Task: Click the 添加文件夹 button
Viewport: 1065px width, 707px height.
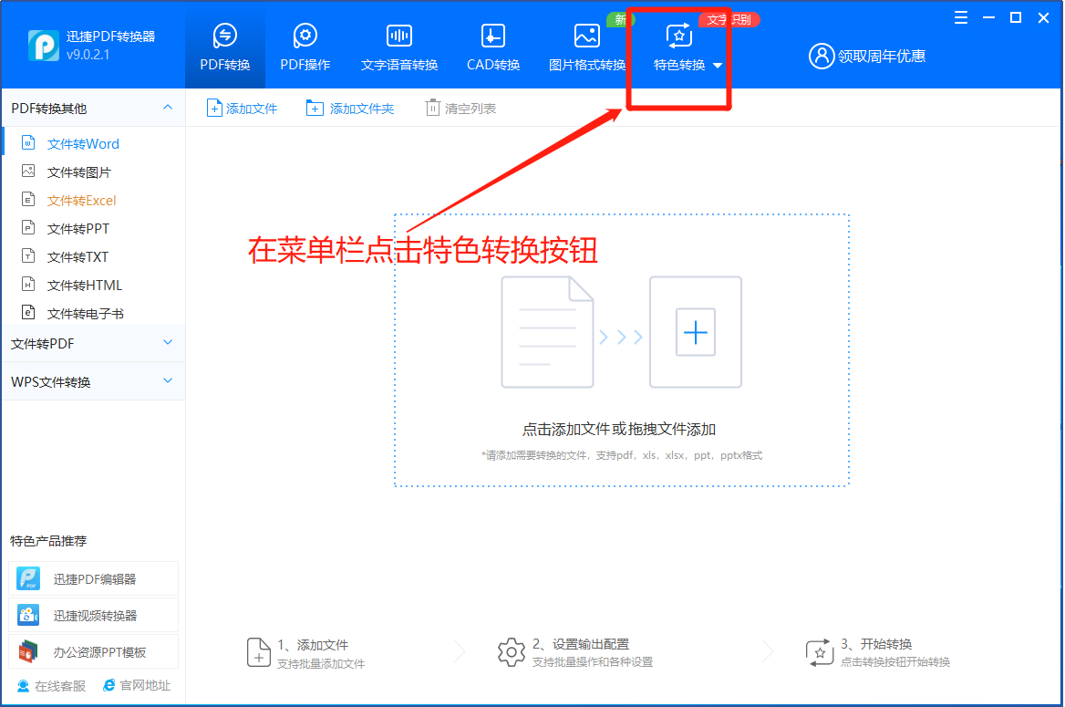Action: pyautogui.click(x=350, y=108)
